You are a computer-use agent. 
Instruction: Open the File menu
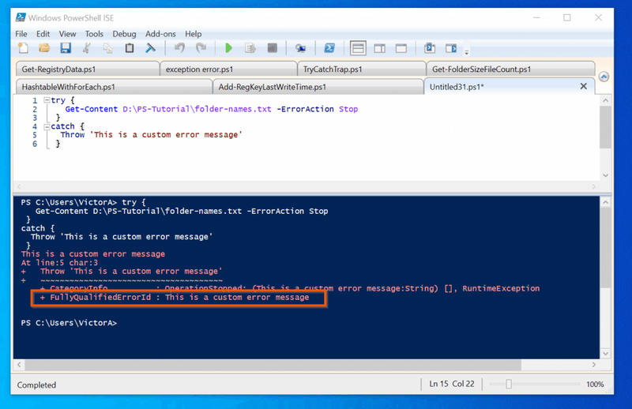pyautogui.click(x=21, y=34)
